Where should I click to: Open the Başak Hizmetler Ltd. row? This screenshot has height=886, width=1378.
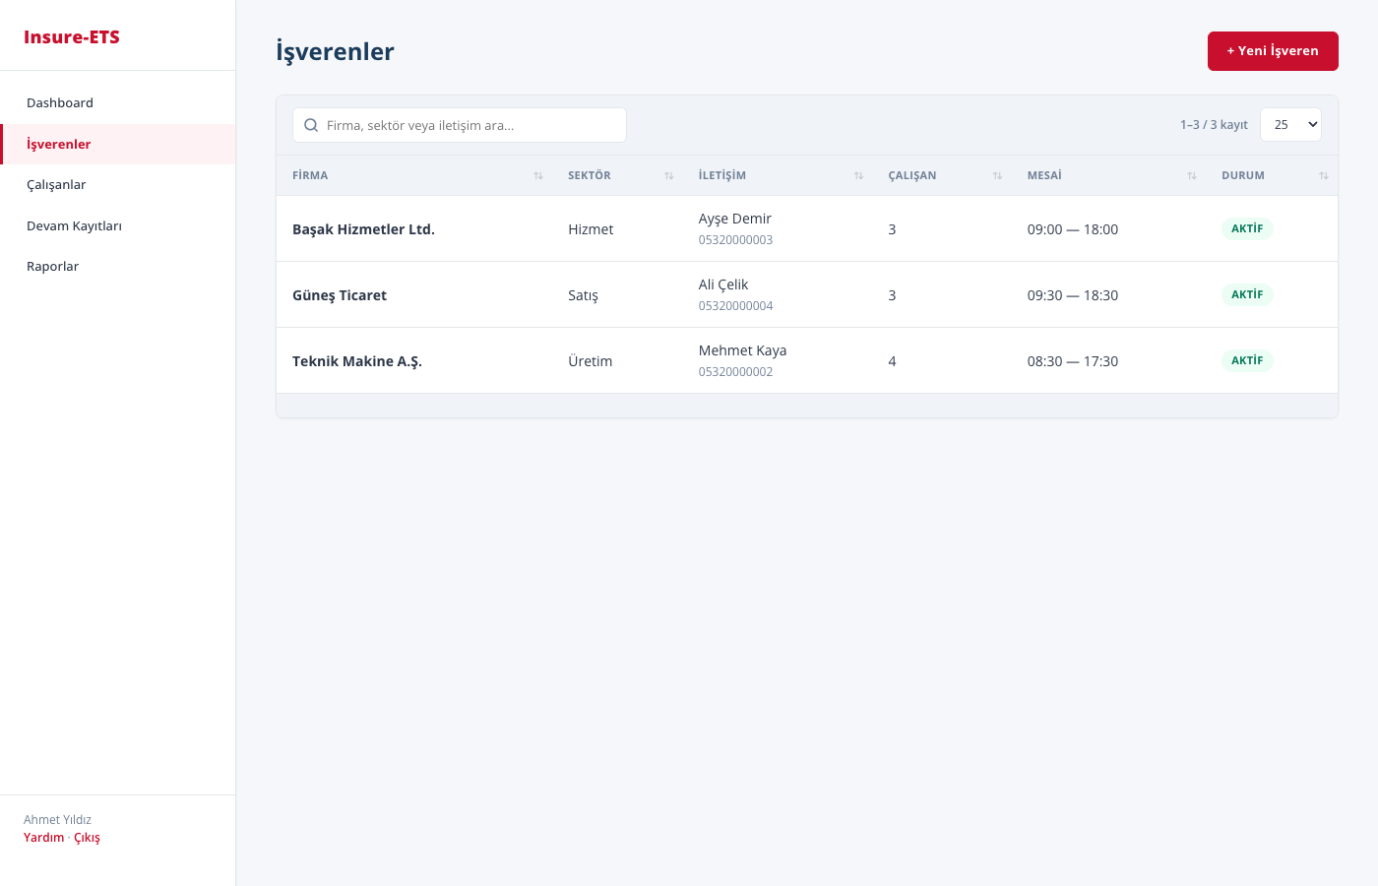click(363, 229)
